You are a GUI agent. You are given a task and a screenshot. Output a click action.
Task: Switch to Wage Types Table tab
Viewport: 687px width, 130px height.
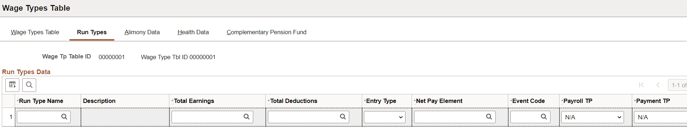tap(35, 32)
